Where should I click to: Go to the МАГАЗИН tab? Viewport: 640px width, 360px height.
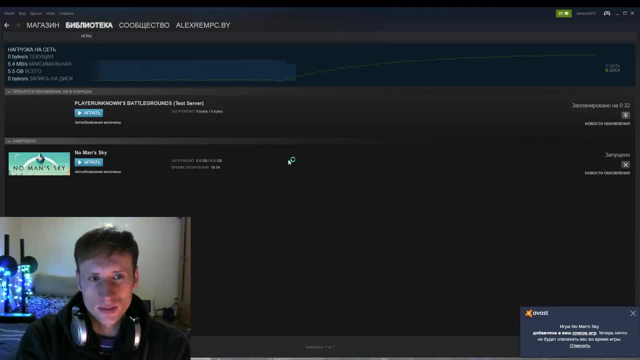pos(43,25)
